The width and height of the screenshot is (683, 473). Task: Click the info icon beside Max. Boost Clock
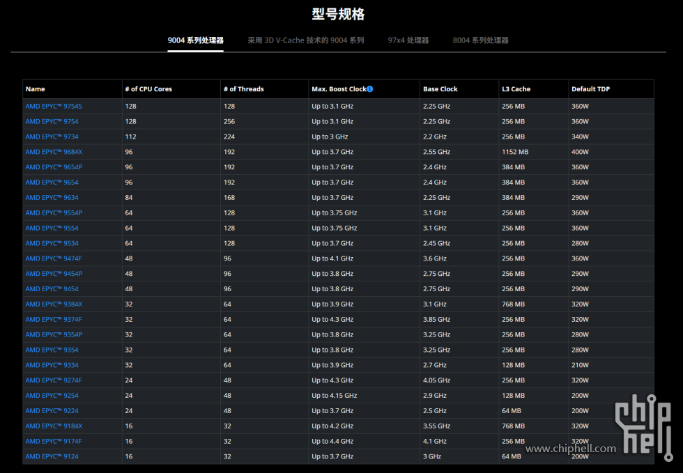pyautogui.click(x=370, y=89)
